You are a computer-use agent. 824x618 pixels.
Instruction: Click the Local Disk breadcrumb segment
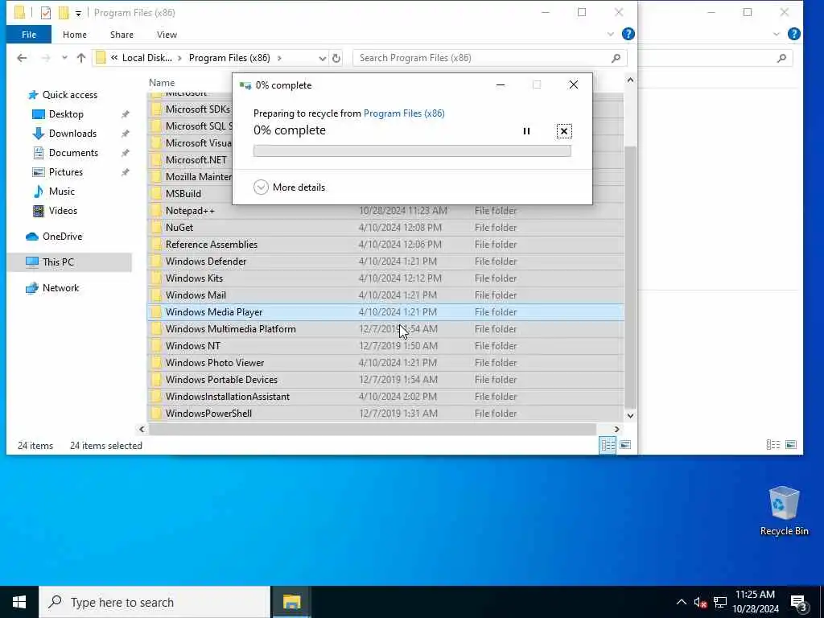click(146, 58)
